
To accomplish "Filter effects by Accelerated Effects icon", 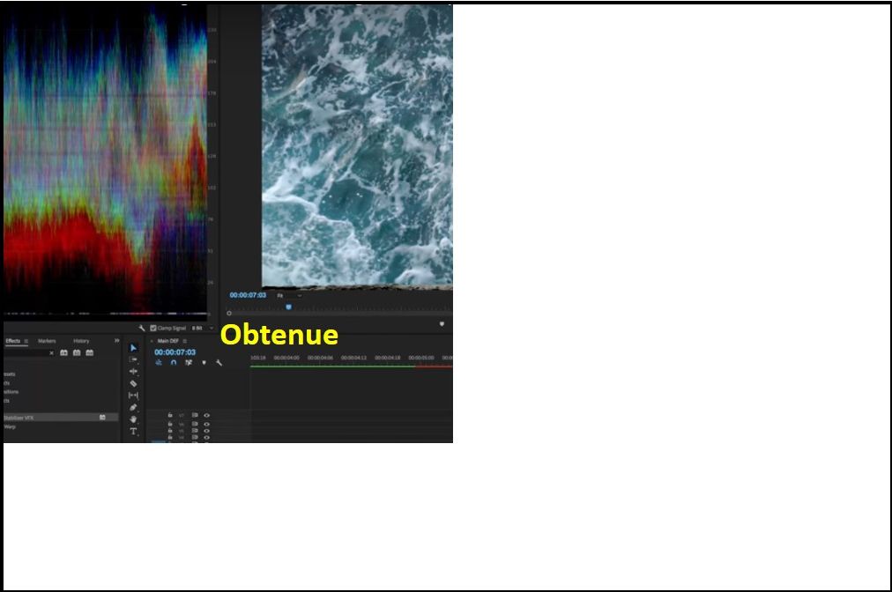I will point(63,352).
